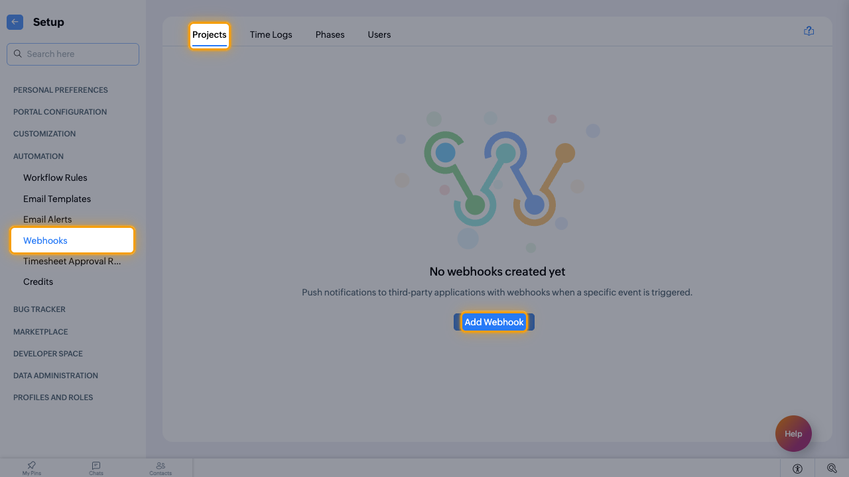Click the back arrow beside Setup

point(15,22)
